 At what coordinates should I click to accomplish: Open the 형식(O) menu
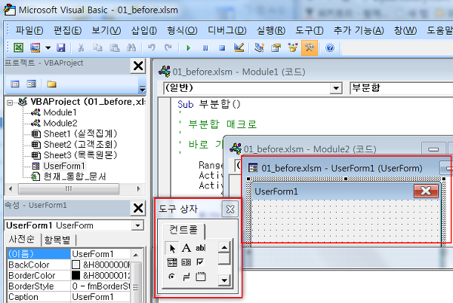(x=182, y=30)
